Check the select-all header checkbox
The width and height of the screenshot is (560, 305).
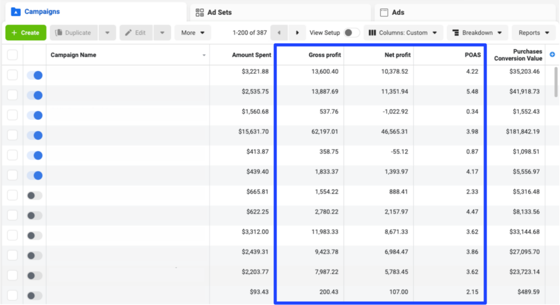pyautogui.click(x=13, y=55)
